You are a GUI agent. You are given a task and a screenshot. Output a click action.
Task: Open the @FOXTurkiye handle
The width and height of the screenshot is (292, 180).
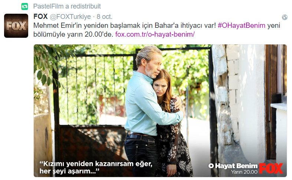pos(70,17)
